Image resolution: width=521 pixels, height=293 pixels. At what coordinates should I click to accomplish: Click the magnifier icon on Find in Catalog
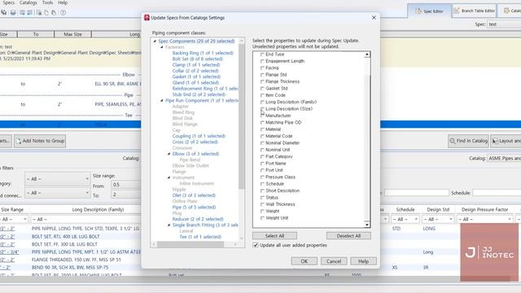(x=453, y=141)
